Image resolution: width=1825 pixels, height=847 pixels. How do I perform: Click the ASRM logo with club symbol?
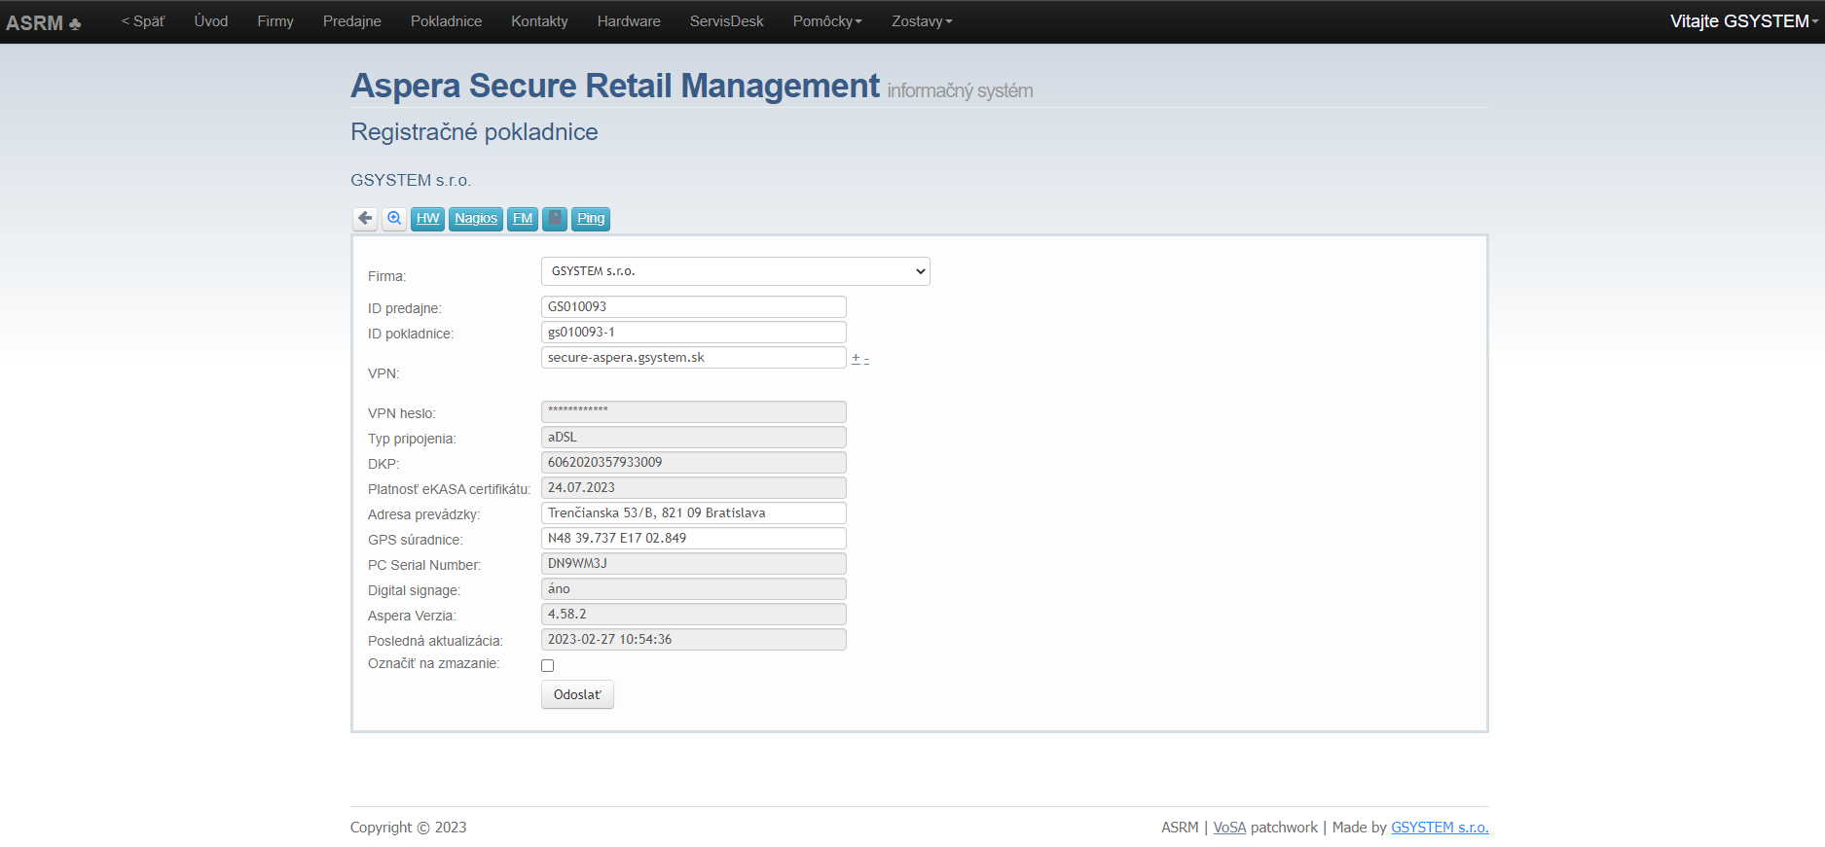(x=44, y=22)
